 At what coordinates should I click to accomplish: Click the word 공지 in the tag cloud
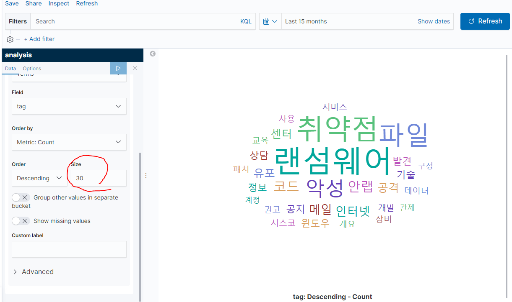pos(296,209)
